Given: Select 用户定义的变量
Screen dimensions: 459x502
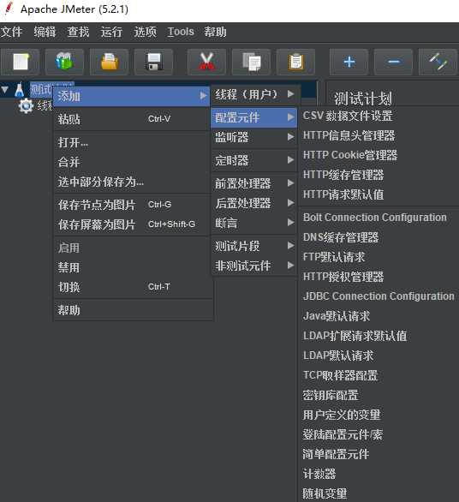Looking at the screenshot, I should point(342,415).
